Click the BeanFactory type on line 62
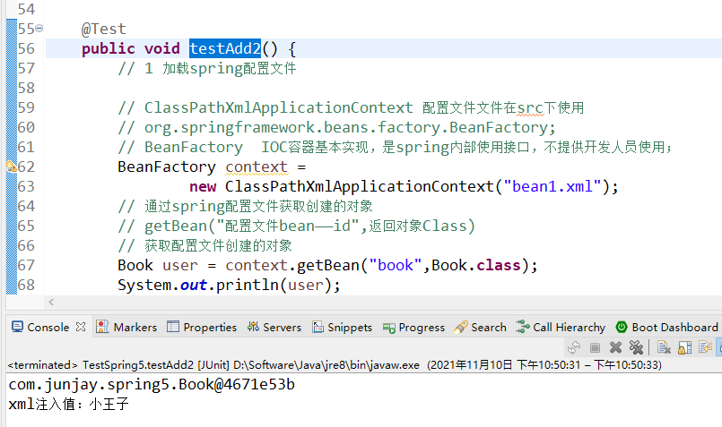This screenshot has width=722, height=427. click(166, 167)
